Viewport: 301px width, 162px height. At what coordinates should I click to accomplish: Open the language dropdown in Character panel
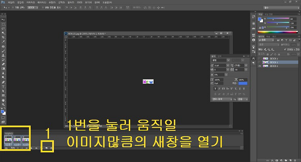click(x=222, y=99)
